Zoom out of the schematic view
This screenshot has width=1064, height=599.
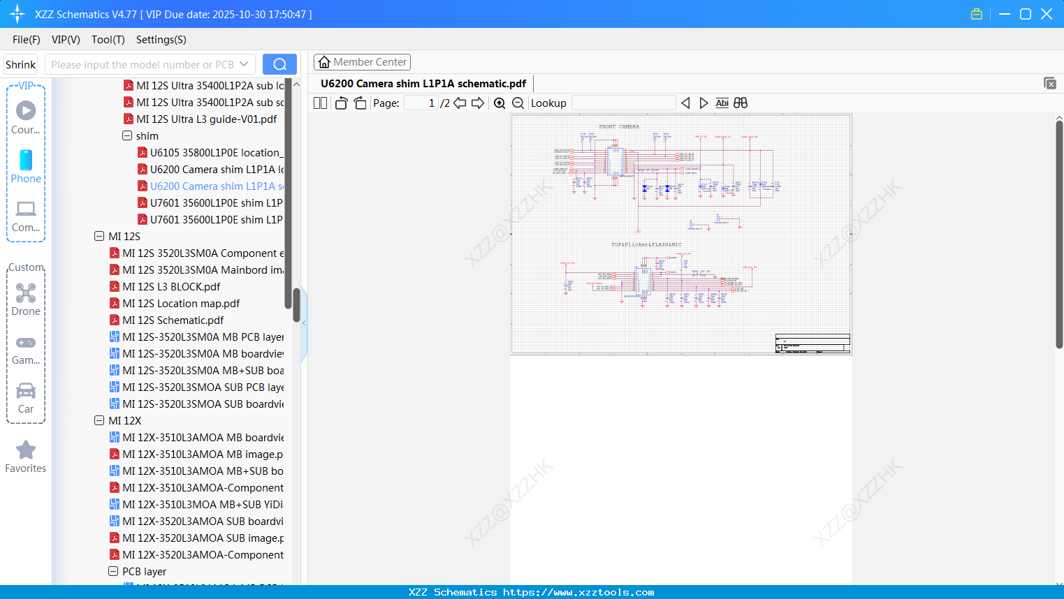coord(518,103)
